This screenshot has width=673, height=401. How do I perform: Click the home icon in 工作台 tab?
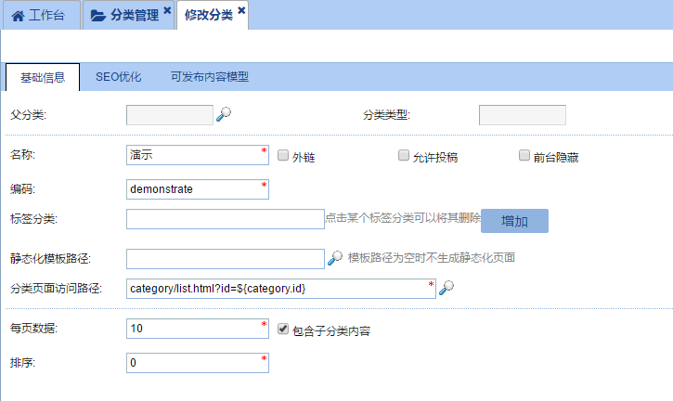18,16
